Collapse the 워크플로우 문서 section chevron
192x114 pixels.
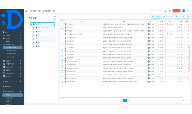tap(20, 91)
